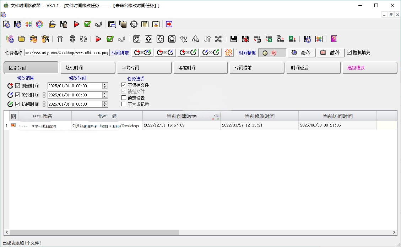Toggle the 创建时间 checkbox
Viewport: 401px width, 247px height.
tap(18, 86)
